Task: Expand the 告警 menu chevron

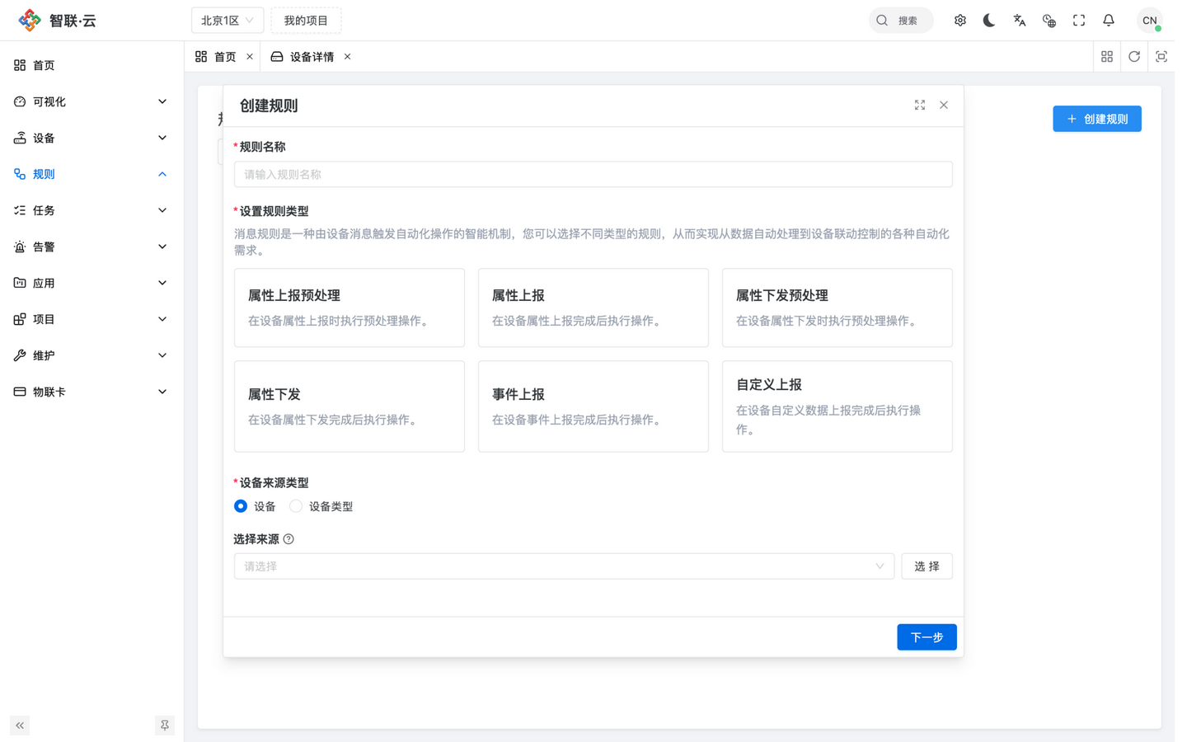Action: pyautogui.click(x=162, y=247)
